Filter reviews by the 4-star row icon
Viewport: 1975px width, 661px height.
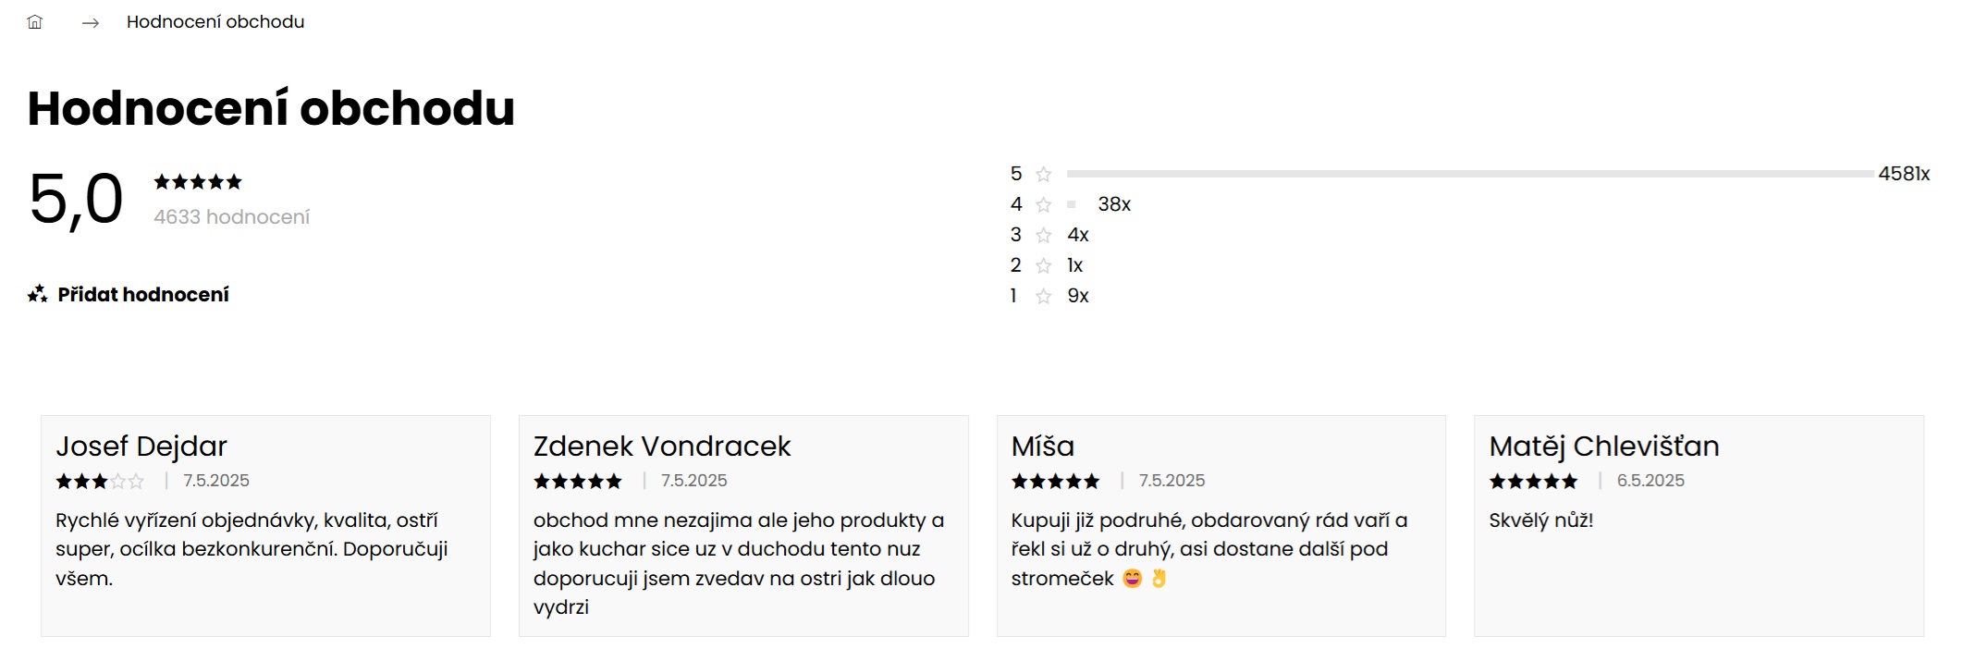tap(1044, 204)
